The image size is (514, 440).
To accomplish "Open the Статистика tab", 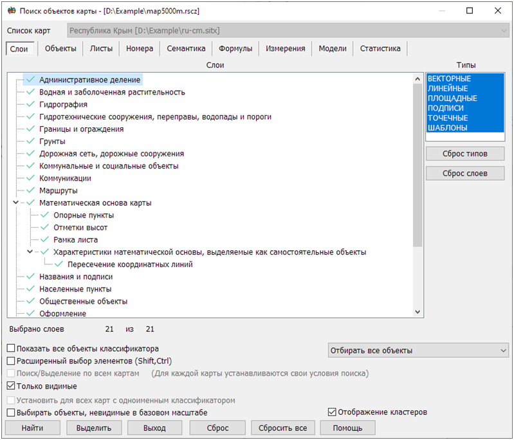I will coord(380,49).
